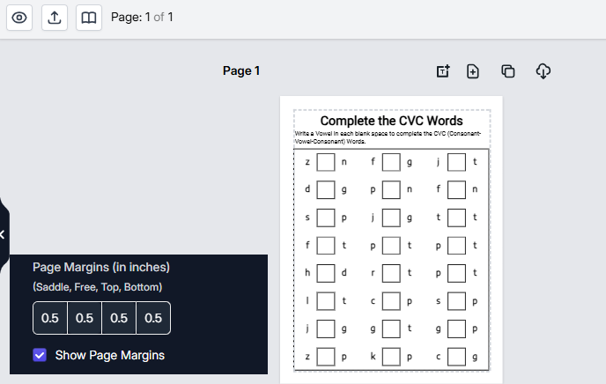Open the book view icon
Image resolution: width=606 pixels, height=384 pixels.
click(88, 18)
